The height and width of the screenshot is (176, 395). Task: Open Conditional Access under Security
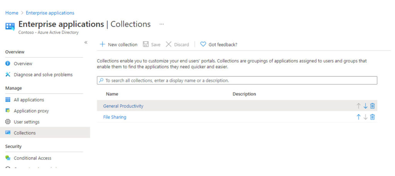pyautogui.click(x=32, y=158)
